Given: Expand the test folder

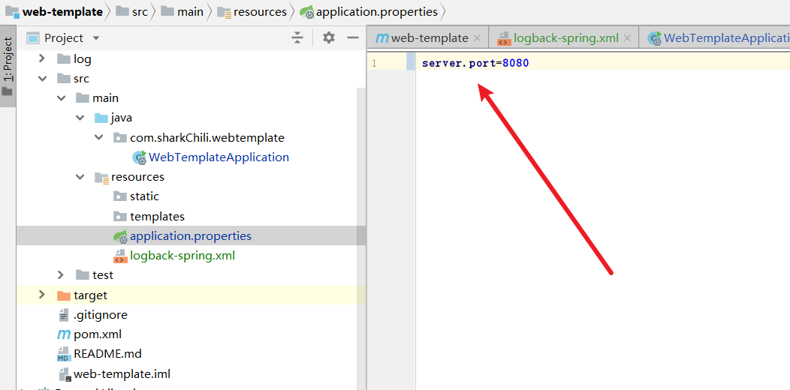Looking at the screenshot, I should pos(61,275).
